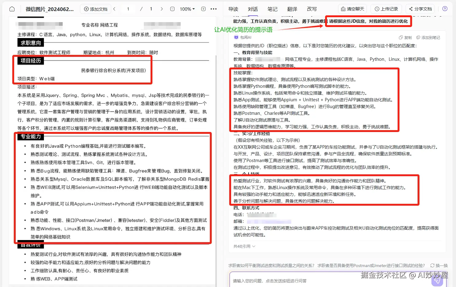Click the 求职意向 heading in the resume
Viewport: 456px width, 287px height.
(31, 43)
